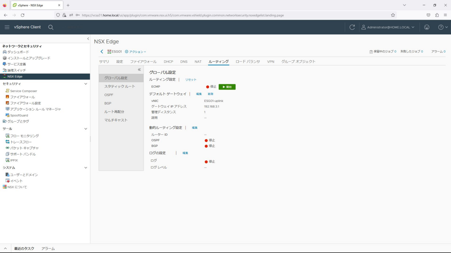Image resolution: width=451 pixels, height=253 pixels.
Task: Open アプリケーション ルール マネージャ
Action: (35, 109)
